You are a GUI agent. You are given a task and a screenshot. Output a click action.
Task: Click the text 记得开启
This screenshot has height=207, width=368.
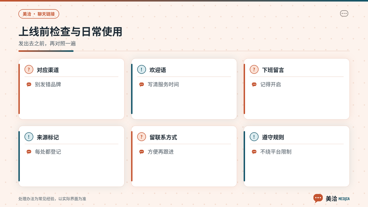[x=270, y=84]
